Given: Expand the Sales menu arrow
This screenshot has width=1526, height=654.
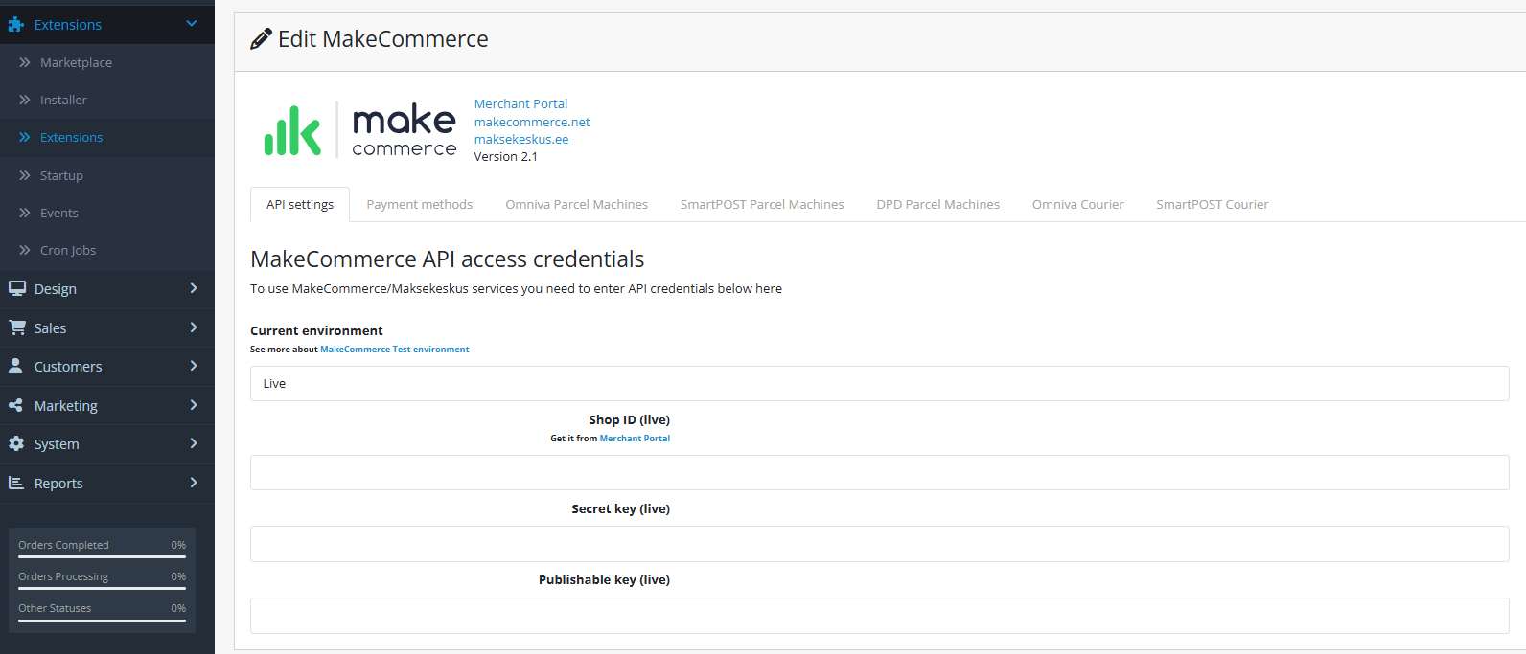Looking at the screenshot, I should (x=194, y=327).
